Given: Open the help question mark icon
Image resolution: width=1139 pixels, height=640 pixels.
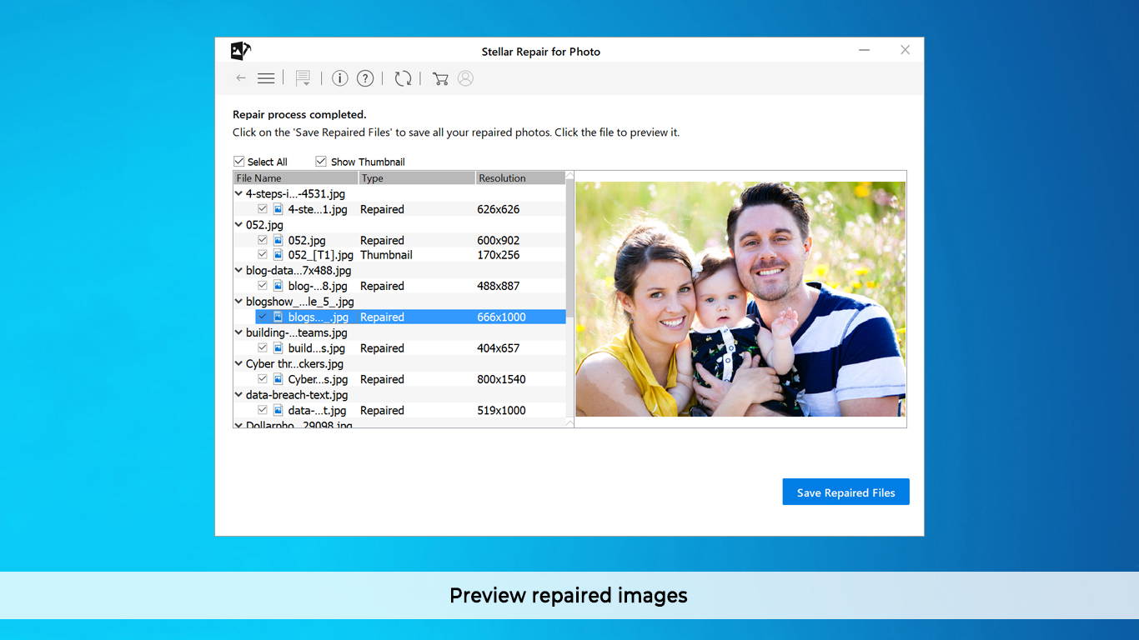Looking at the screenshot, I should pyautogui.click(x=365, y=78).
